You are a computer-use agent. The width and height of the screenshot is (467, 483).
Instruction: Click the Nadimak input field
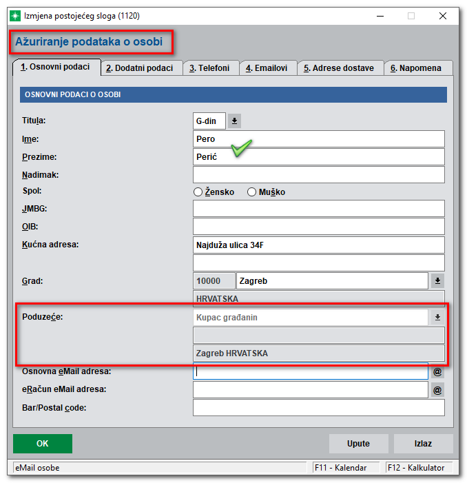coord(318,175)
